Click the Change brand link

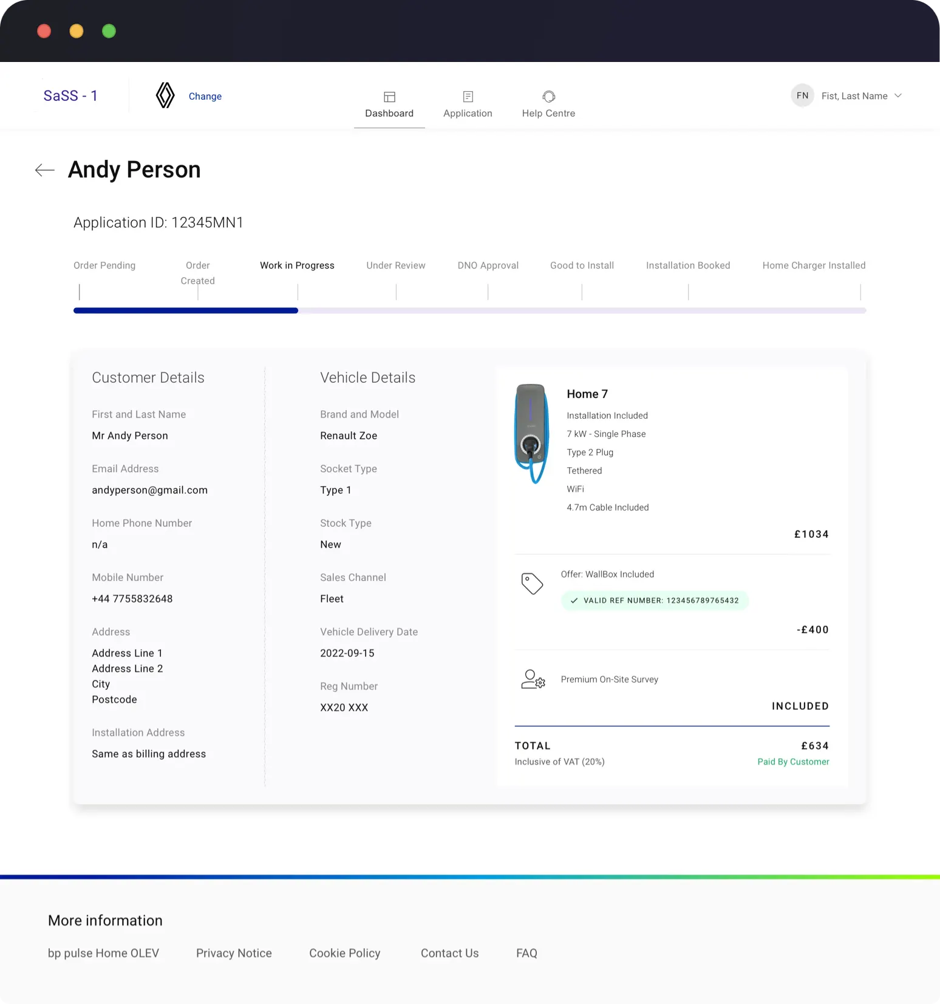point(205,96)
